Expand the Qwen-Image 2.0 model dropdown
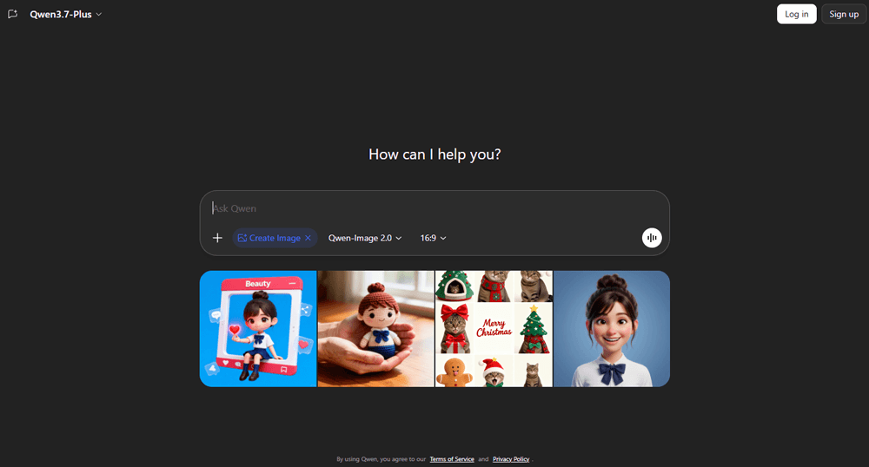This screenshot has width=869, height=467. pos(365,238)
